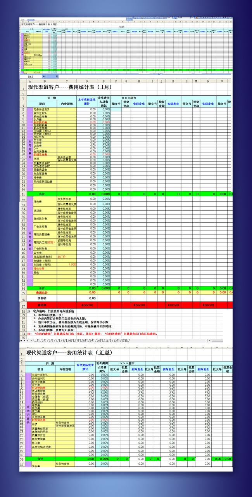Click the next-sheet tab scroll arrow
Image resolution: width=252 pixels, height=497 pixels.
coord(28,340)
